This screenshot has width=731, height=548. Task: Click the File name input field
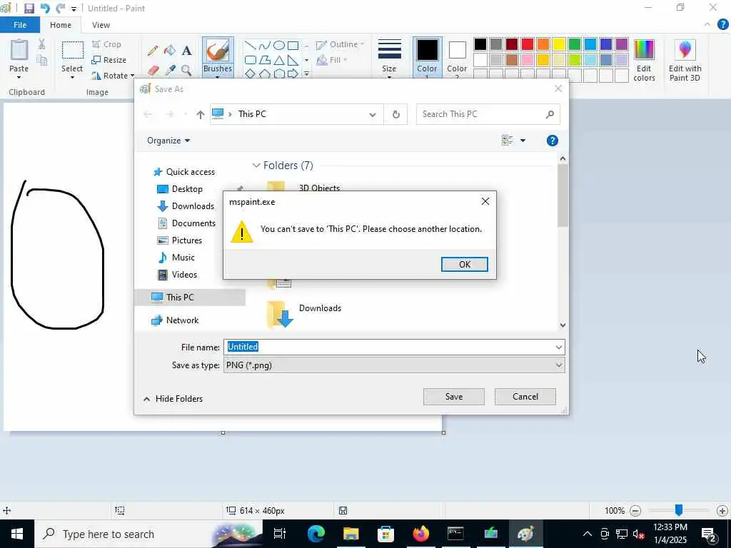tap(394, 347)
